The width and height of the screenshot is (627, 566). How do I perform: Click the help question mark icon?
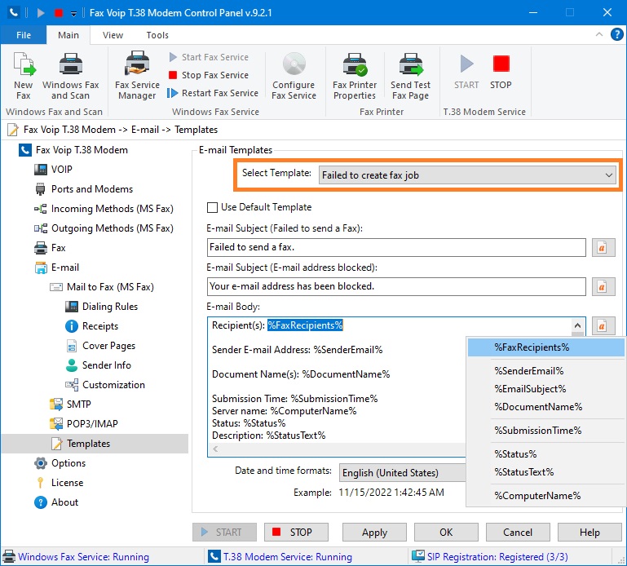click(x=616, y=35)
